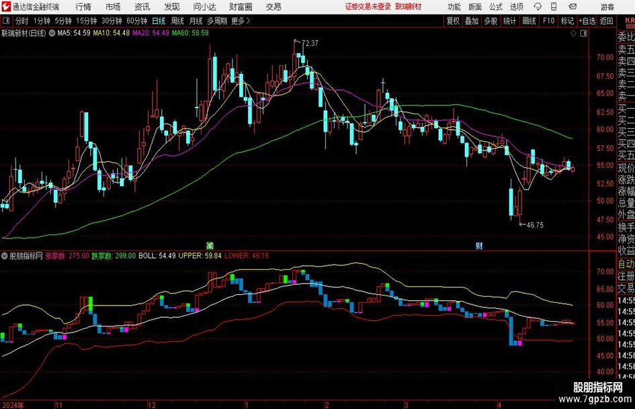This screenshot has width=635, height=409.
Task: Click the BOLL: 54.49 readout
Action: 157,256
